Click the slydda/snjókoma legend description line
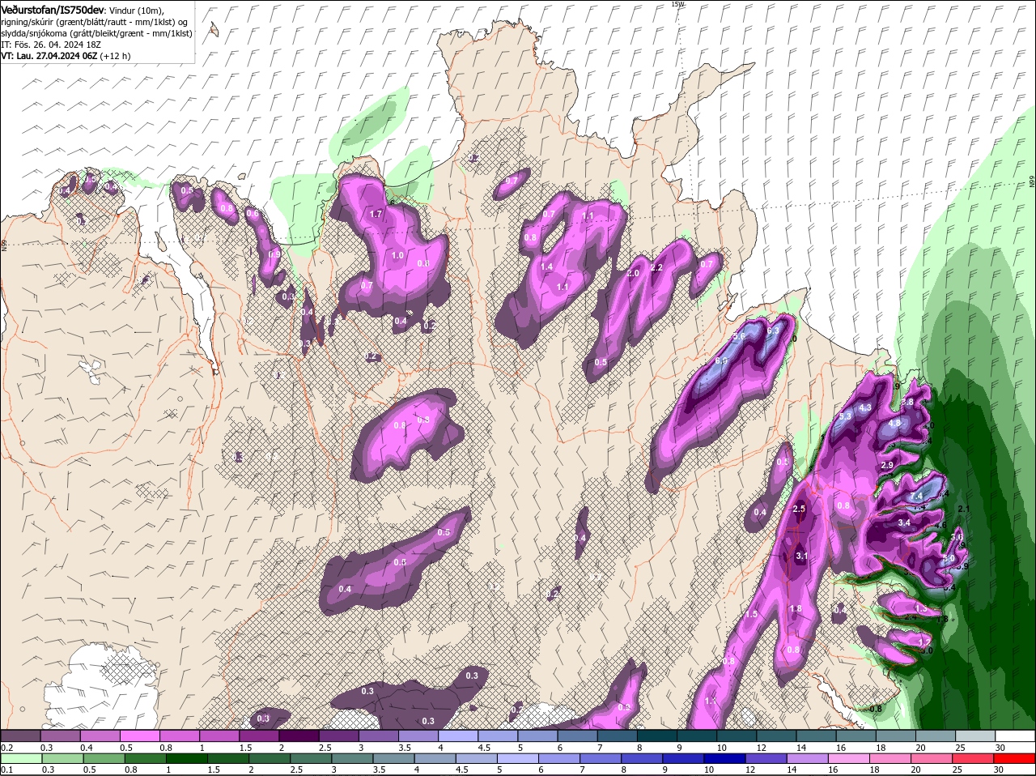1036x776 pixels. pyautogui.click(x=96, y=32)
